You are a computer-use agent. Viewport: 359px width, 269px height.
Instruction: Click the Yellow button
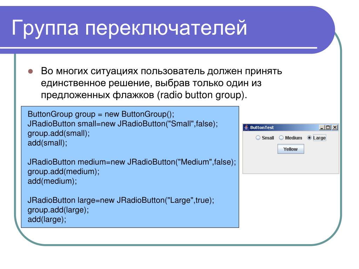click(291, 149)
